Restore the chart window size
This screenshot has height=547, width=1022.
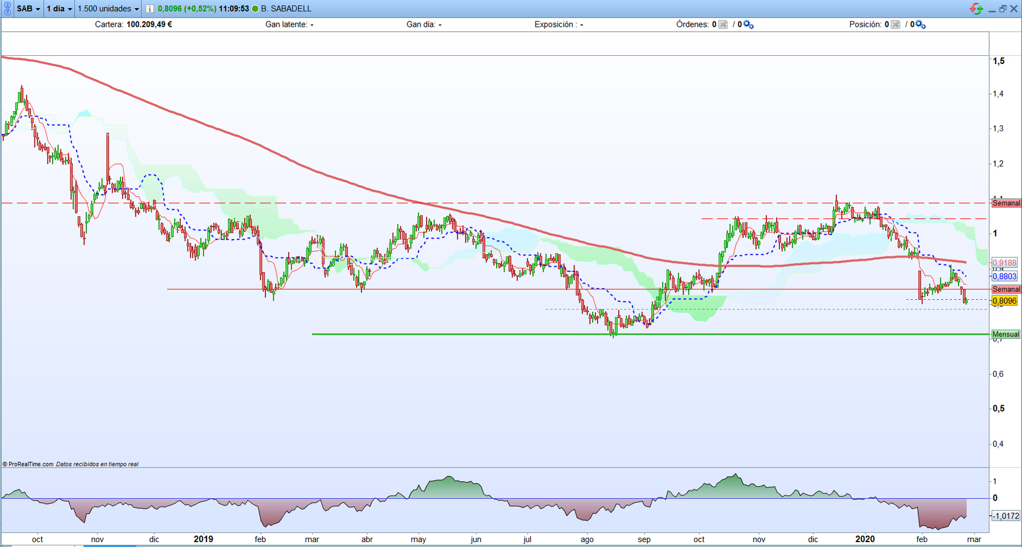click(1003, 9)
